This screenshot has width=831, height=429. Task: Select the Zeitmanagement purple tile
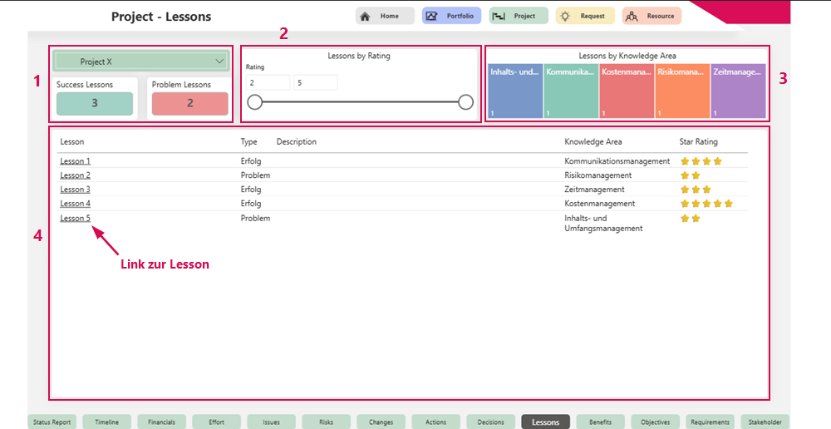coord(738,91)
